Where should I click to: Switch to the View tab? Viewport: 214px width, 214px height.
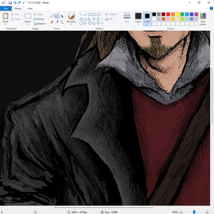tap(30, 8)
